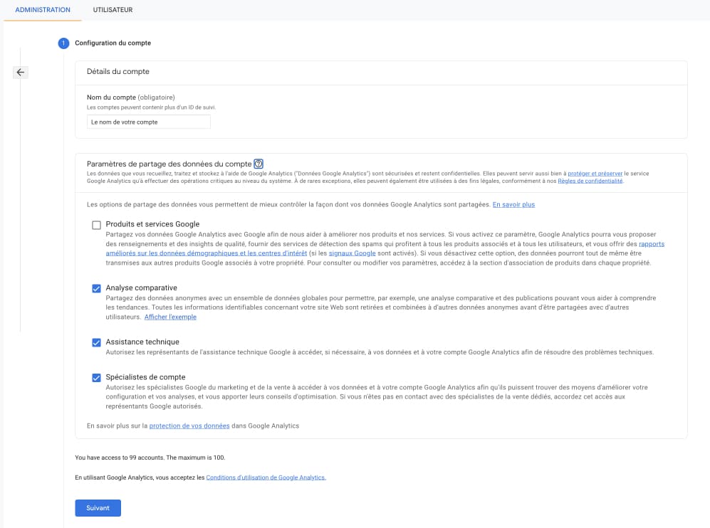Screen dimensions: 710x528
Task: Follow the En savoir plus link
Action: (513, 204)
